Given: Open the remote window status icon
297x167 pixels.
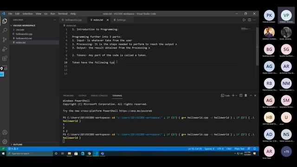Looking at the screenshot, I should [x=3, y=148].
